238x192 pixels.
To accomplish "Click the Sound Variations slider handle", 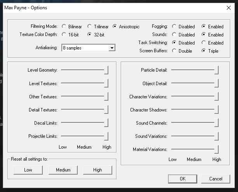I will 216,136.
